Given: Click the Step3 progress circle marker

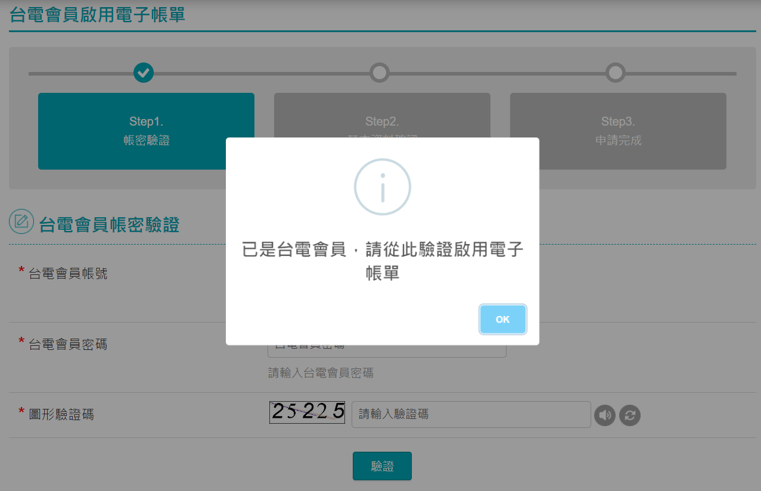Looking at the screenshot, I should (x=616, y=73).
